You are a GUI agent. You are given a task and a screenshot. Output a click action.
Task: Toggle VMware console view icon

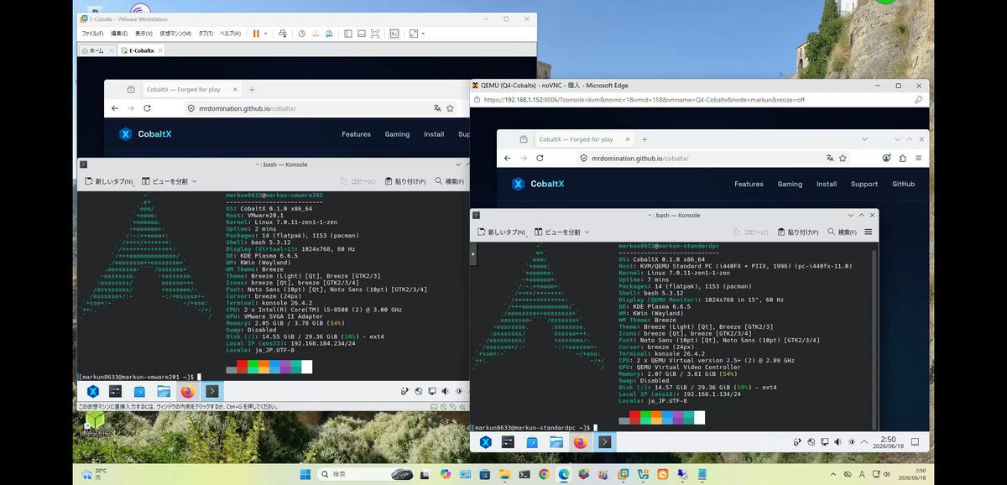394,34
